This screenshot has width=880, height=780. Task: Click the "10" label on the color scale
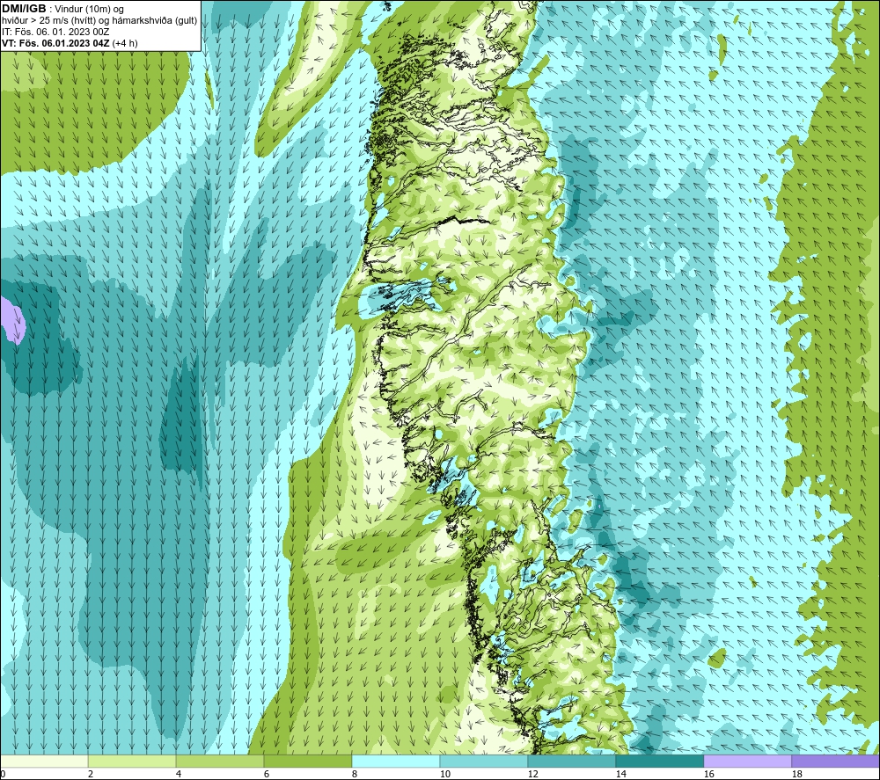(x=444, y=774)
